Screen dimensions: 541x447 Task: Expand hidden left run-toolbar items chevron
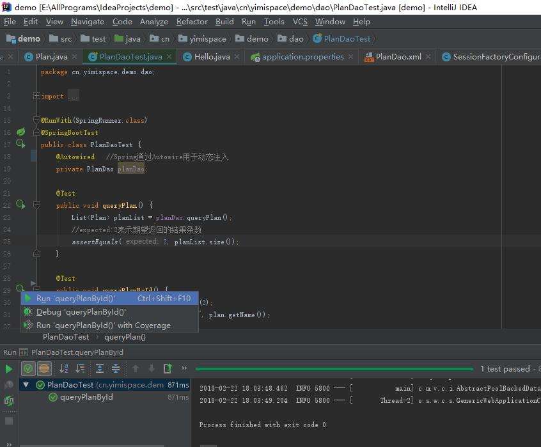tap(9, 444)
